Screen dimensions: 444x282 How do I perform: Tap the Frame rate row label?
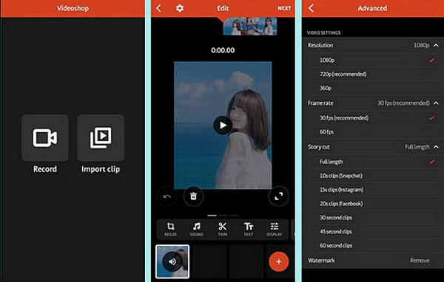[x=320, y=103]
